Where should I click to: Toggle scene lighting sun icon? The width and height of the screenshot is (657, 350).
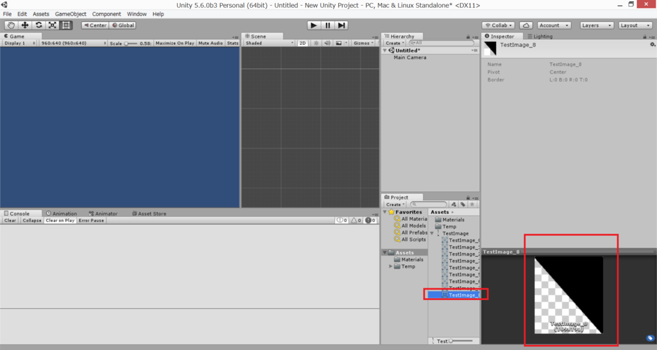316,43
